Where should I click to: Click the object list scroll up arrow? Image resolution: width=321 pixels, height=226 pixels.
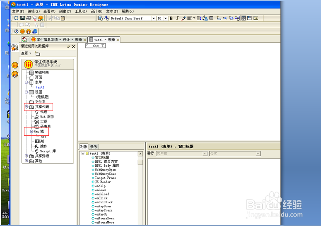(x=140, y=154)
